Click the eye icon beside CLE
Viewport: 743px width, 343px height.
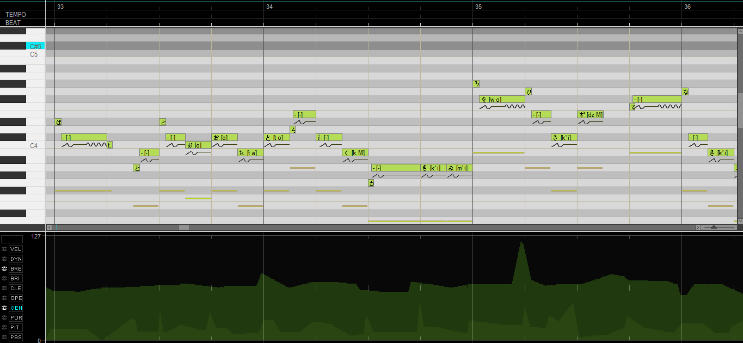point(4,288)
